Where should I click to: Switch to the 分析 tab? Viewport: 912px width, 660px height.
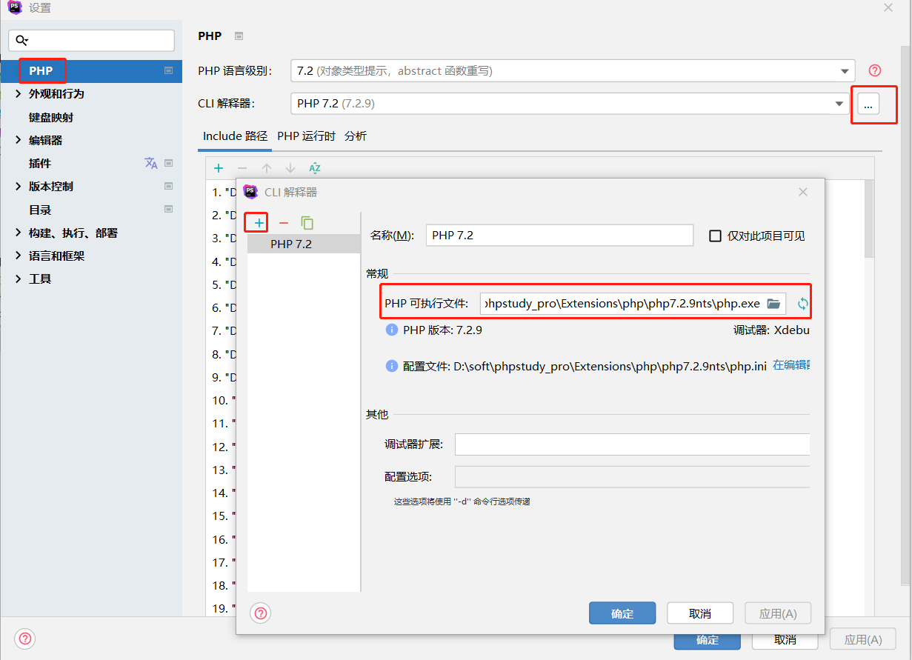click(x=356, y=136)
